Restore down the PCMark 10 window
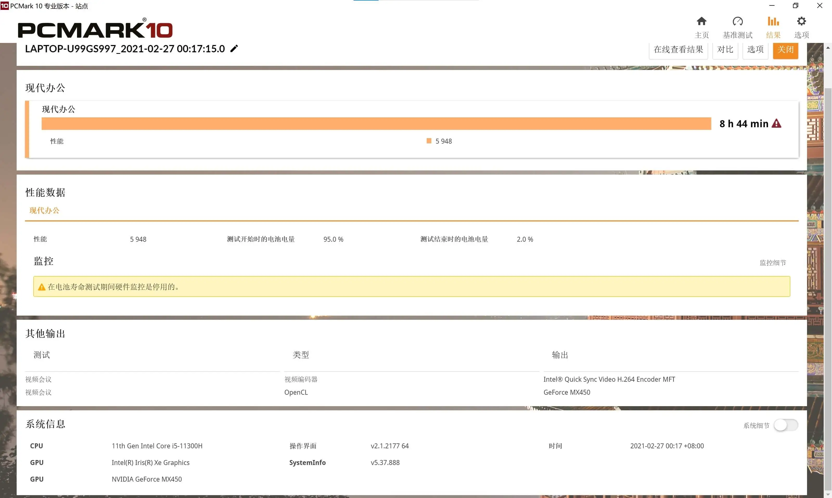The width and height of the screenshot is (832, 498). point(795,5)
